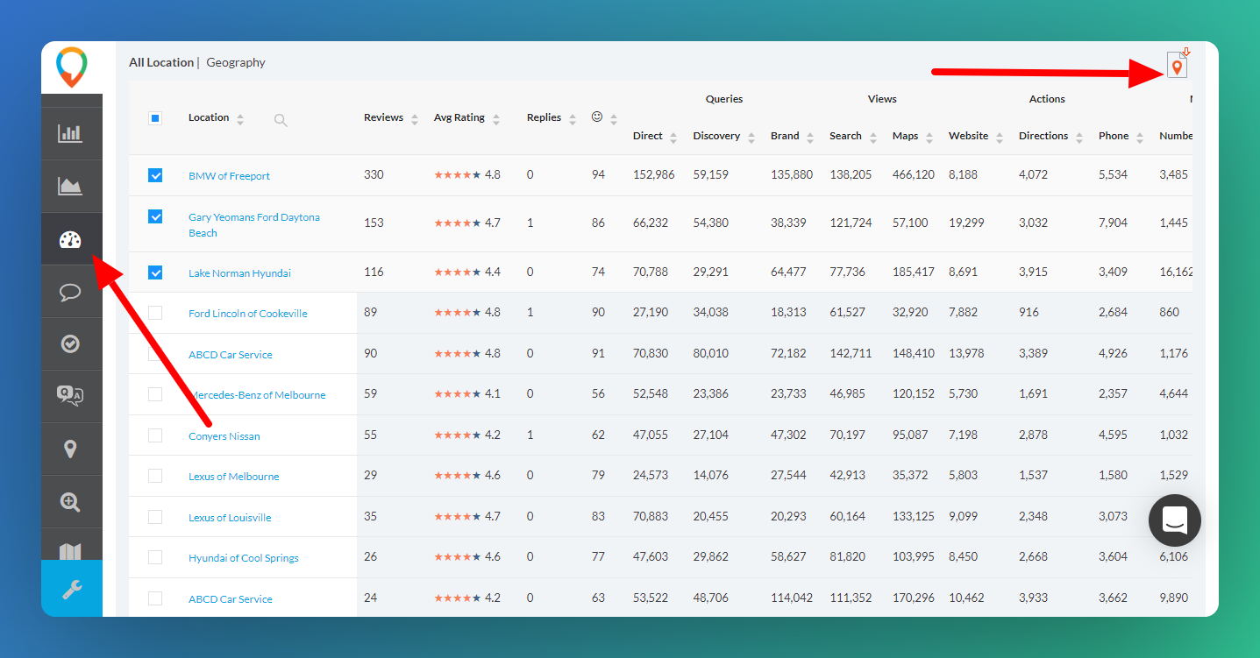Click the app logo in sidebar

tap(71, 67)
